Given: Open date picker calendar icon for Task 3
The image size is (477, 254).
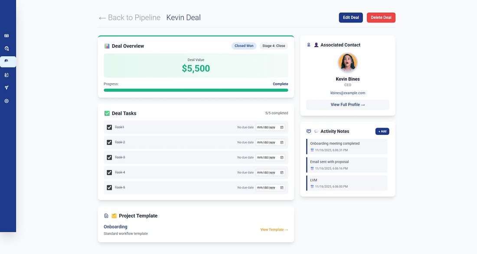Looking at the screenshot, I should [282, 158].
